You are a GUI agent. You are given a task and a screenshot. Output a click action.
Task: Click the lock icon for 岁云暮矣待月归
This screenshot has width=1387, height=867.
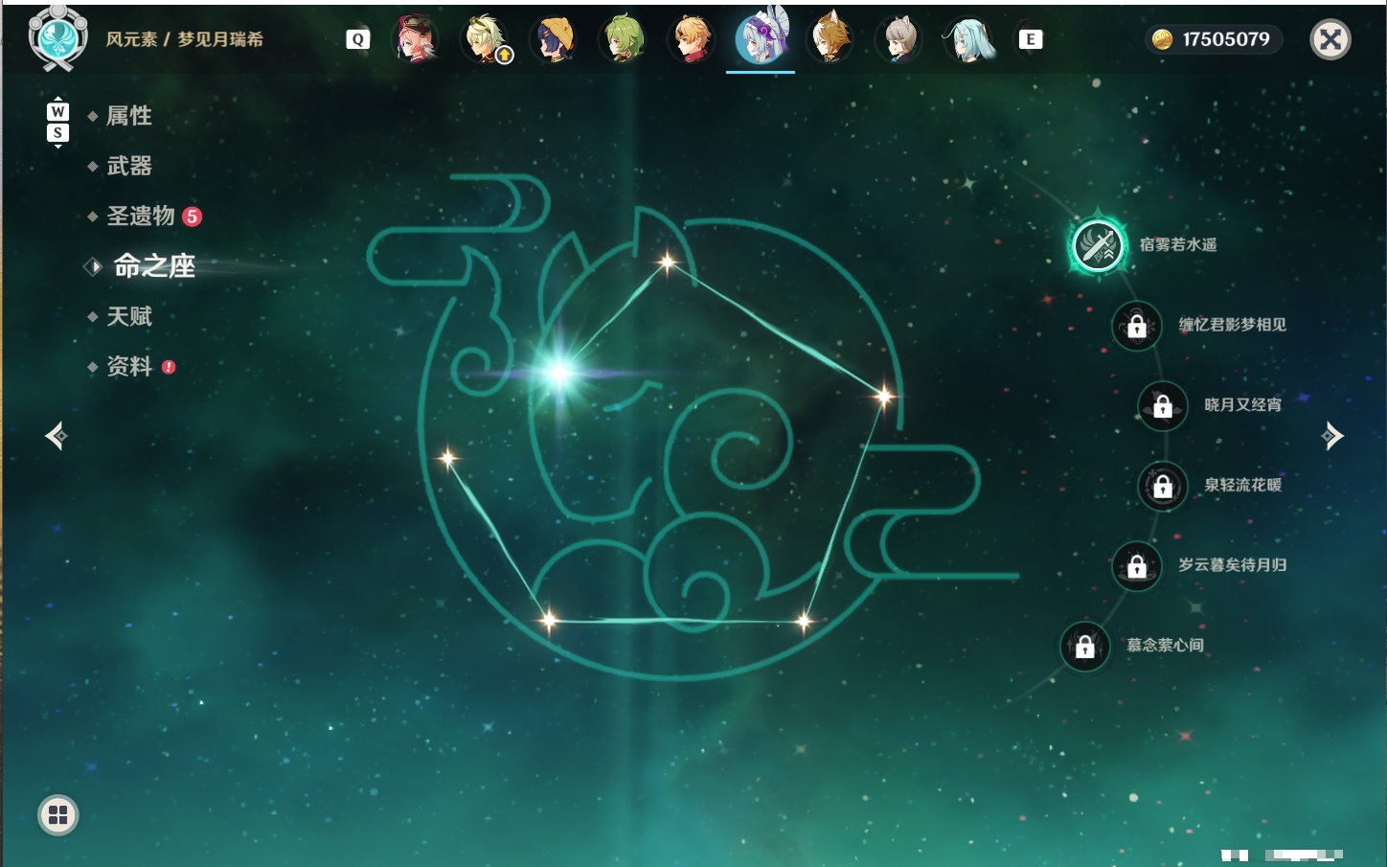pos(1137,566)
